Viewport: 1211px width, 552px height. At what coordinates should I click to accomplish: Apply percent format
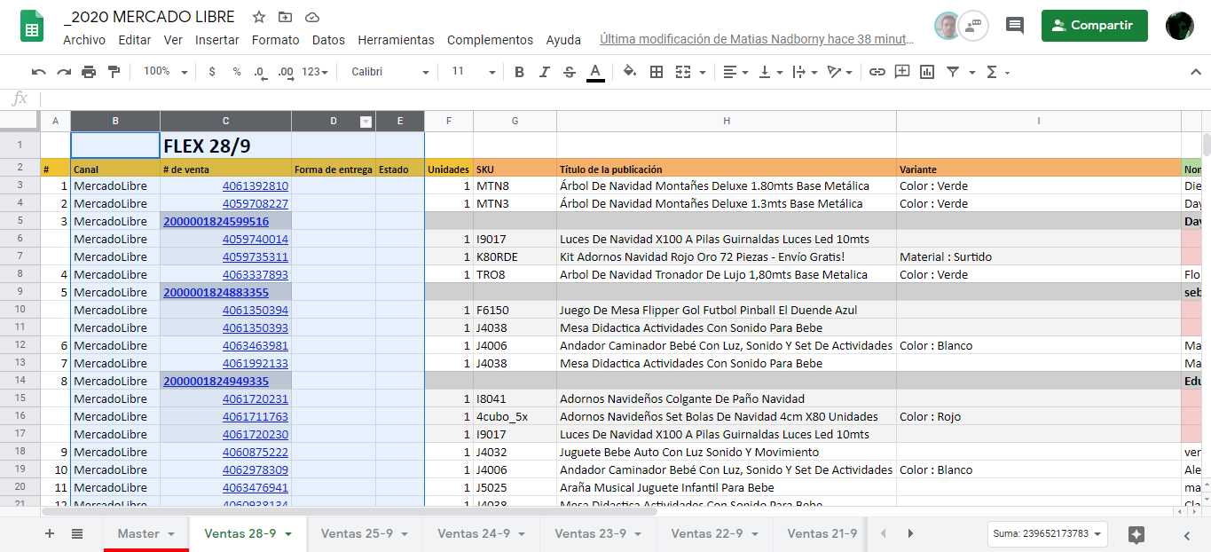237,72
